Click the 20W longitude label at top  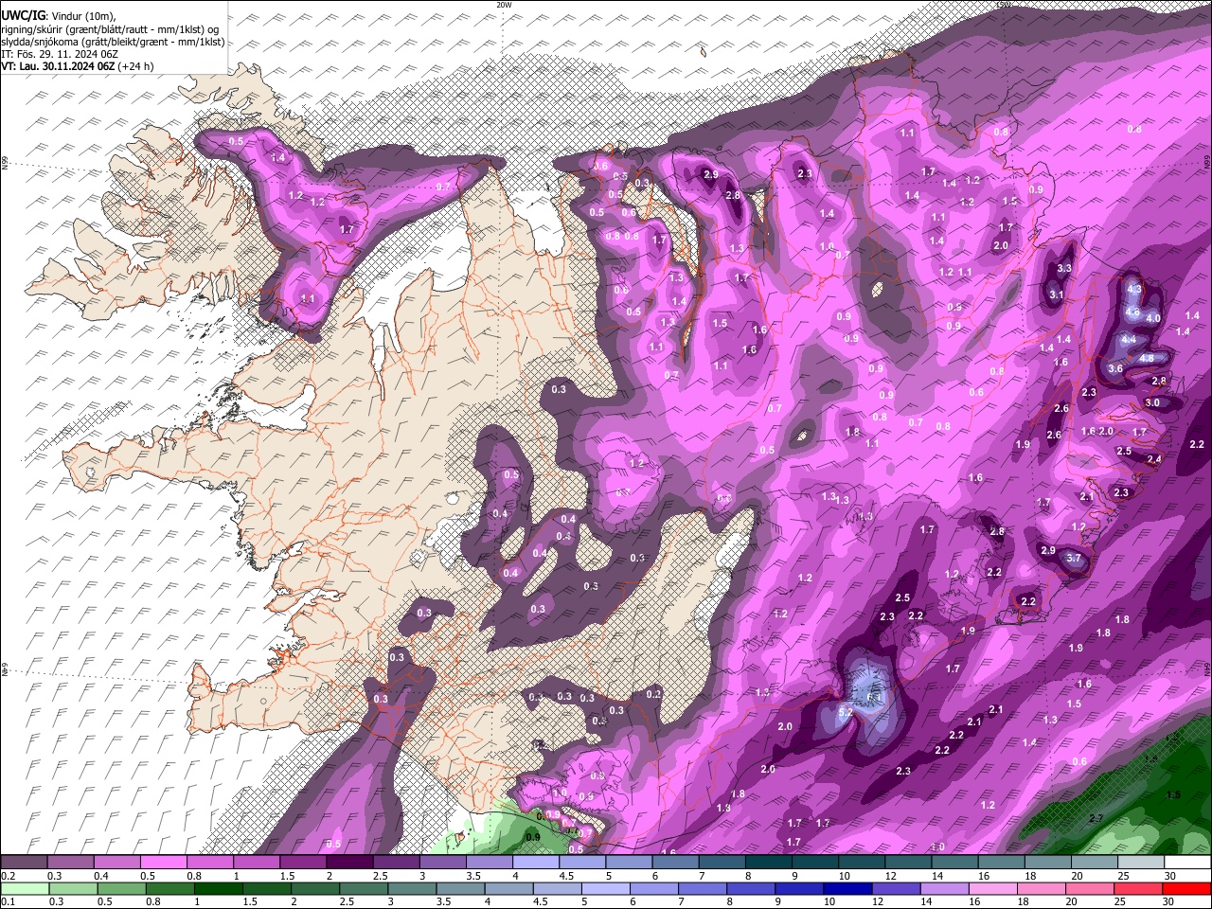[x=504, y=5]
